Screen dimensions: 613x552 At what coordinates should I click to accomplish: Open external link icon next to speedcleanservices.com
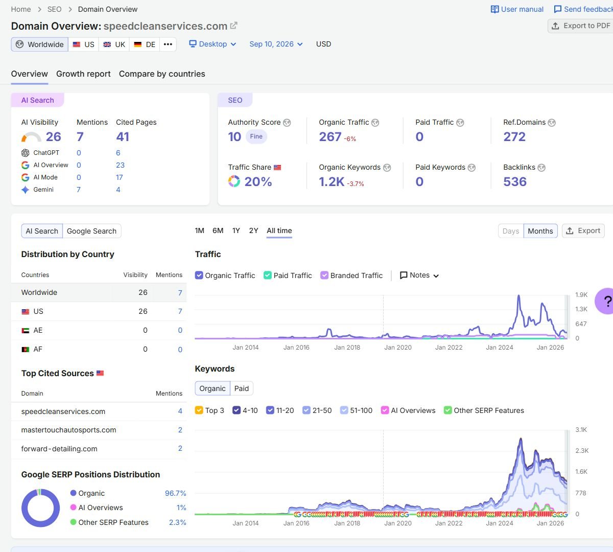[234, 26]
